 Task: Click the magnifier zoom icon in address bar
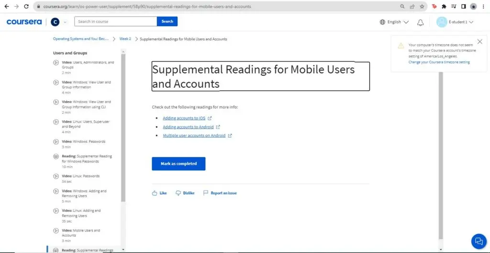pyautogui.click(x=402, y=6)
